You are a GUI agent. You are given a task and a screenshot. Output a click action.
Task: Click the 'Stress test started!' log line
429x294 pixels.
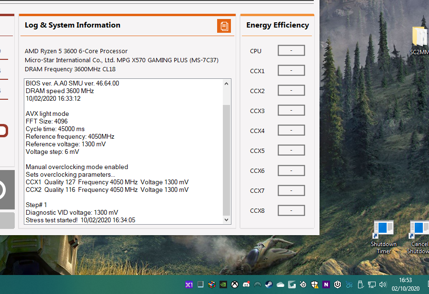pyautogui.click(x=80, y=220)
